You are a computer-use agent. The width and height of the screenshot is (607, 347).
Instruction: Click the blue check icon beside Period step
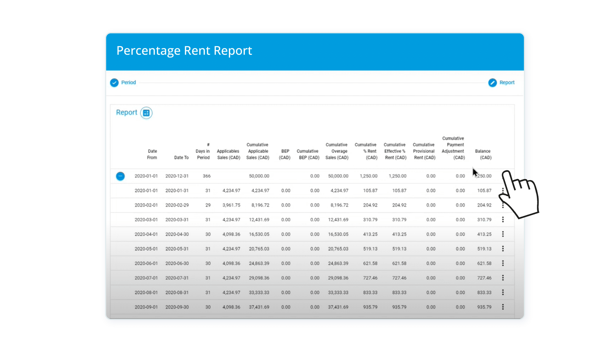coord(114,83)
